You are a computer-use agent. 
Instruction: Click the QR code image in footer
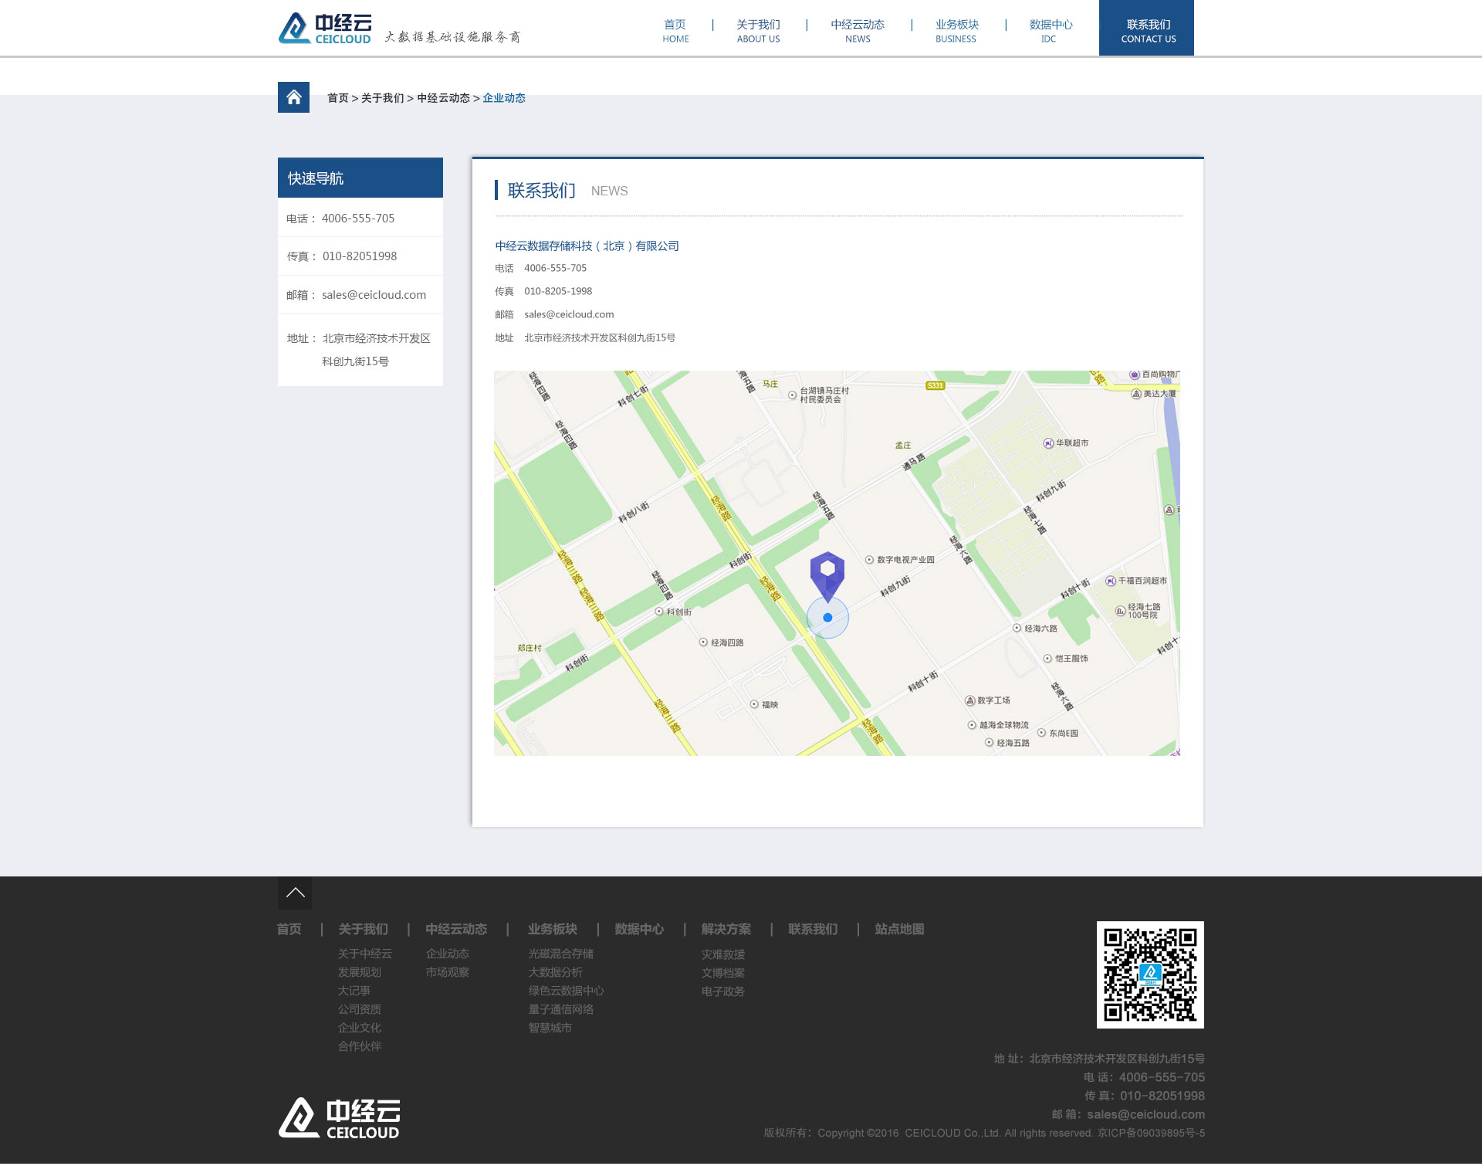[1150, 975]
